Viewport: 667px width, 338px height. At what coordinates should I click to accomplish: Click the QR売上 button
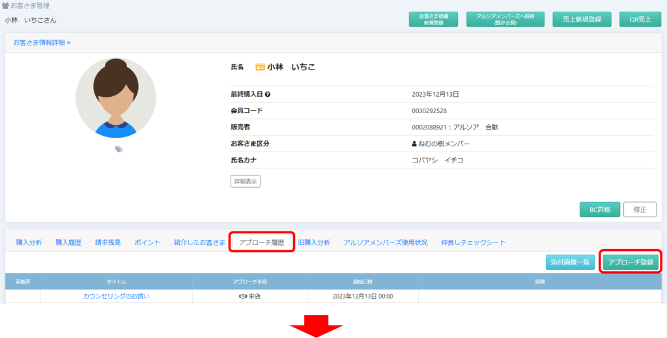click(640, 19)
